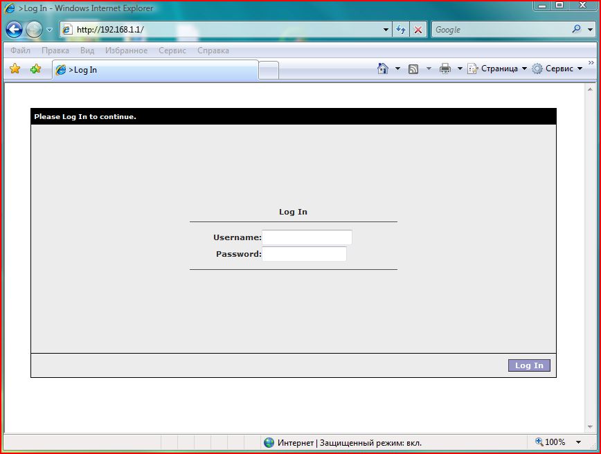601x454 pixels.
Task: Expand the address bar history dropdown
Action: point(386,30)
